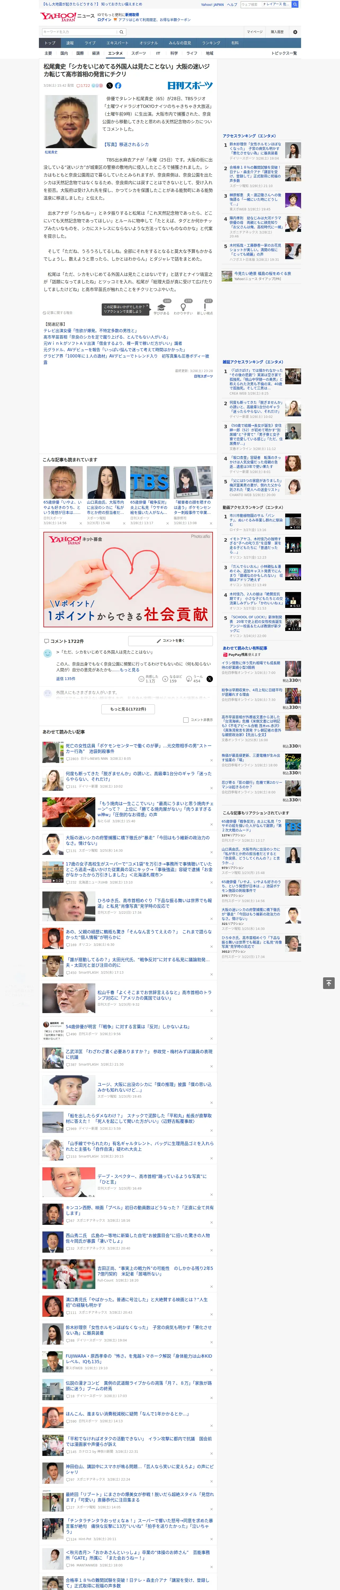
Task: Open article 乙武洋匡「わざわざ書く必要ありますか？」
Action: click(139, 1054)
